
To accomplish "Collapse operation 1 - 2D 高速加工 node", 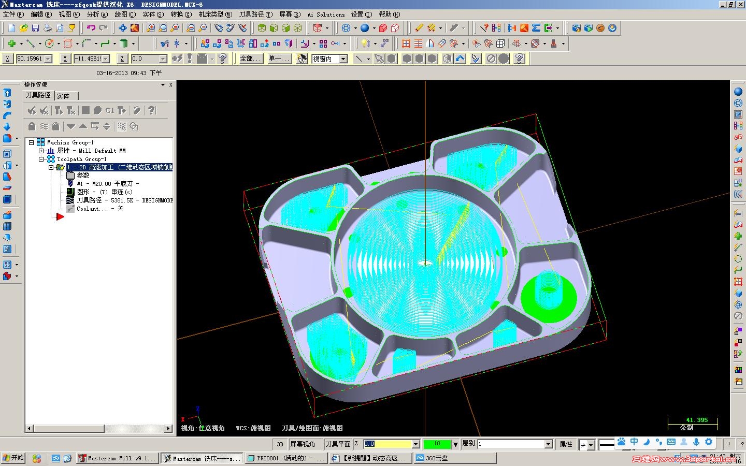I will [x=51, y=167].
